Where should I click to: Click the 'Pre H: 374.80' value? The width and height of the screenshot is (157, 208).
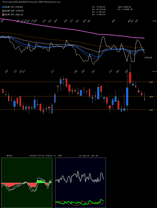point(99,9)
